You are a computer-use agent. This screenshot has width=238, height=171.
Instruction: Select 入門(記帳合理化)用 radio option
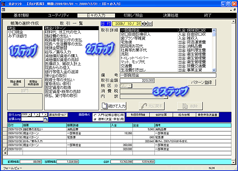click(95, 115)
